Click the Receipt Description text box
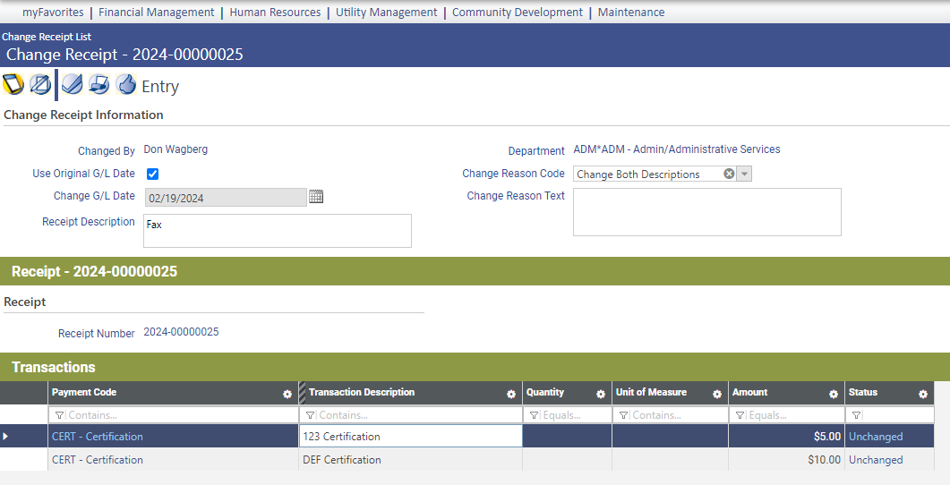 [x=278, y=231]
